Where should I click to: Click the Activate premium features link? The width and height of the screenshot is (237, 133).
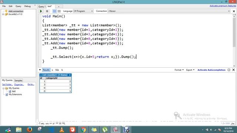[223, 6]
